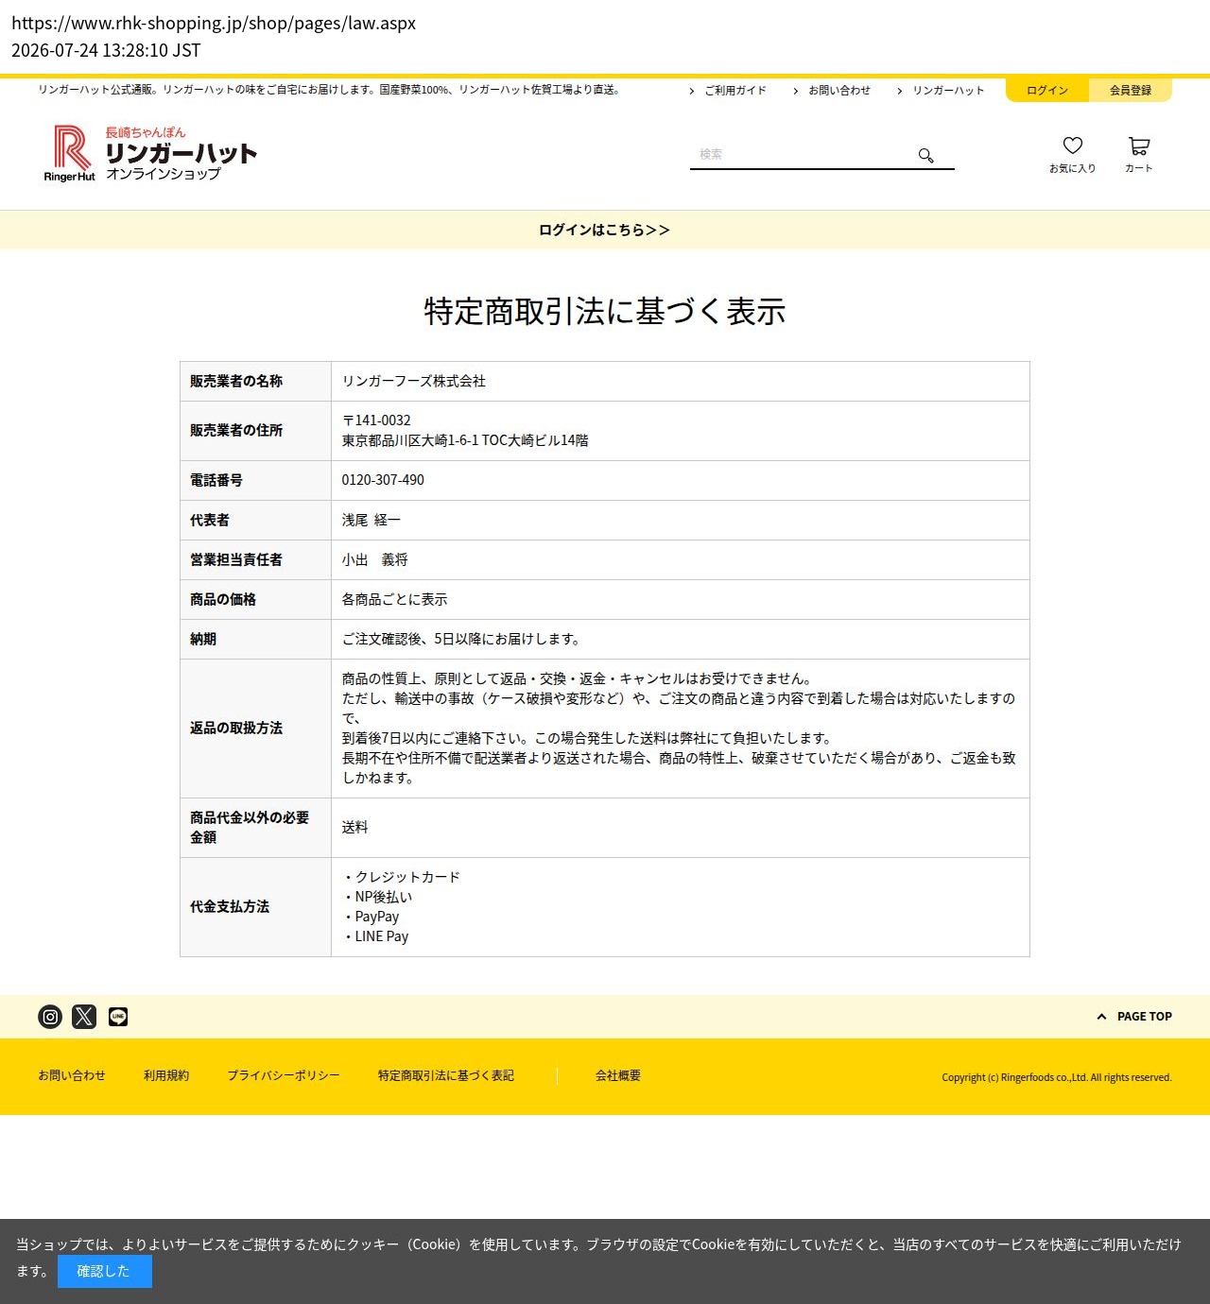
Task: Click the 営業担当責任者 row header
Action: (255, 559)
